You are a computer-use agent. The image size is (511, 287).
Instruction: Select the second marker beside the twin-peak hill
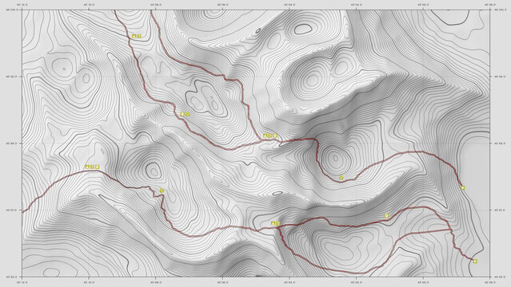[x=187, y=114]
